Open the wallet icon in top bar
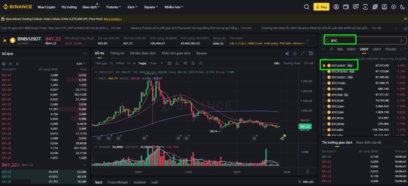408x186 pixels. [x=346, y=7]
